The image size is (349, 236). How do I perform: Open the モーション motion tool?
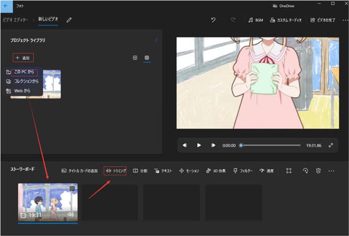tap(189, 171)
